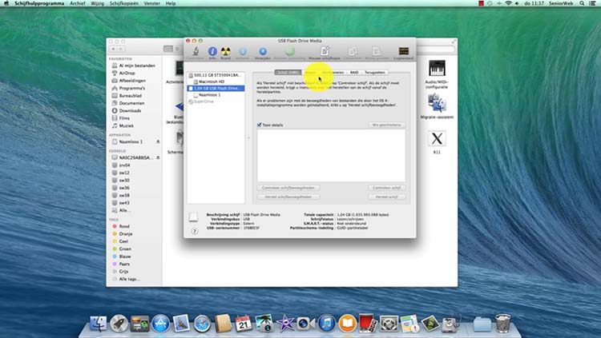The image size is (601, 338).
Task: Open Spotlight search in menu bar
Action: pyautogui.click(x=582, y=3)
